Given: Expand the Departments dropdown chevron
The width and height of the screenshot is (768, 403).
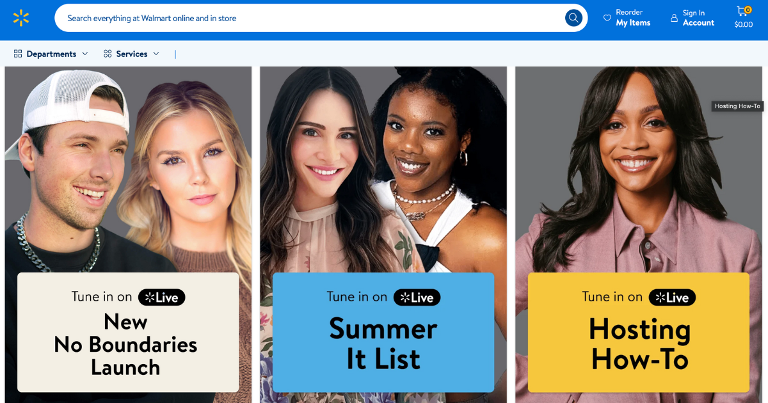Looking at the screenshot, I should pyautogui.click(x=85, y=54).
